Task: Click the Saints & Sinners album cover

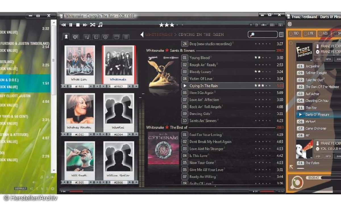Action: click(x=163, y=73)
